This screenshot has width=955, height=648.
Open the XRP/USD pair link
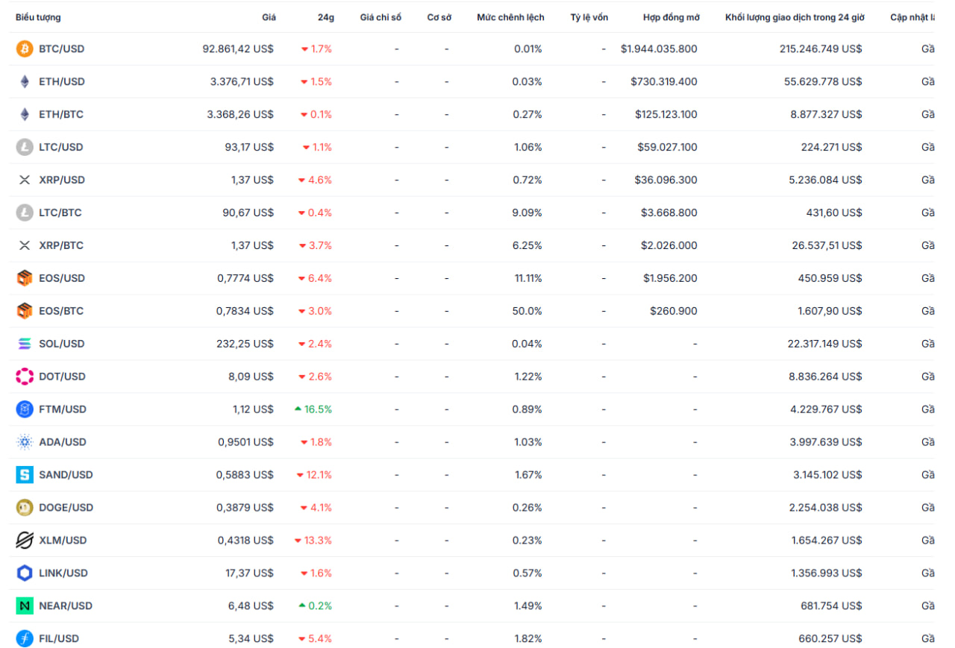click(x=62, y=180)
